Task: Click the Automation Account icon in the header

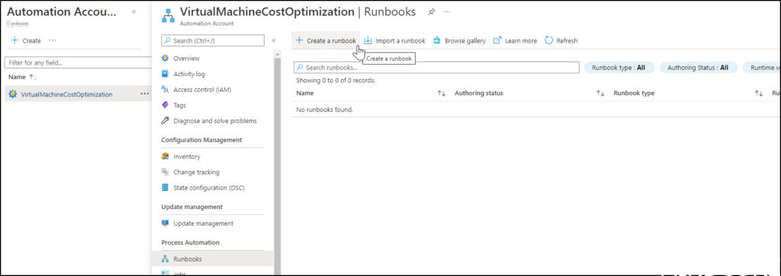Action: [168, 15]
